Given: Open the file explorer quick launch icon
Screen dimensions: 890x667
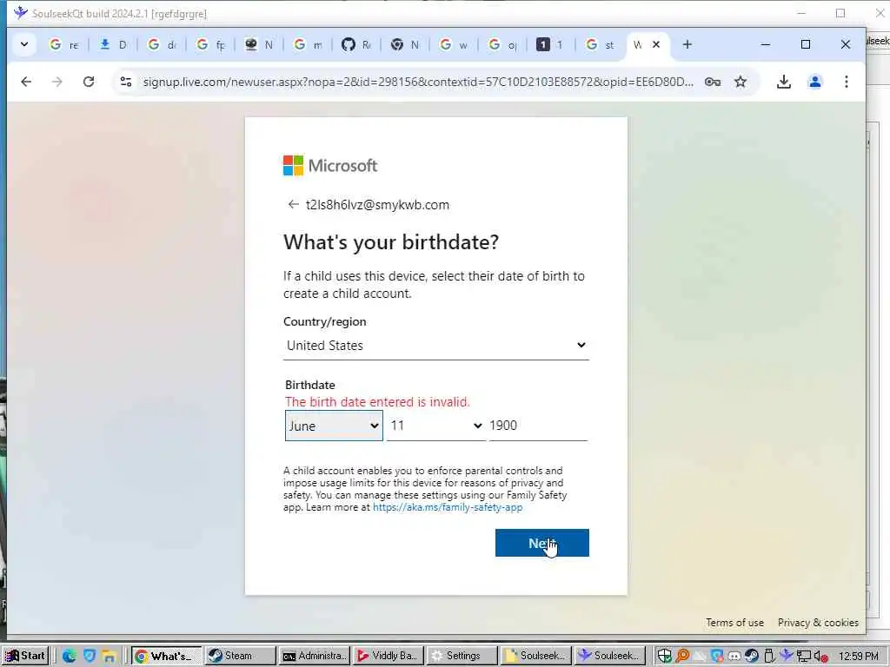Looking at the screenshot, I should pos(109,657).
